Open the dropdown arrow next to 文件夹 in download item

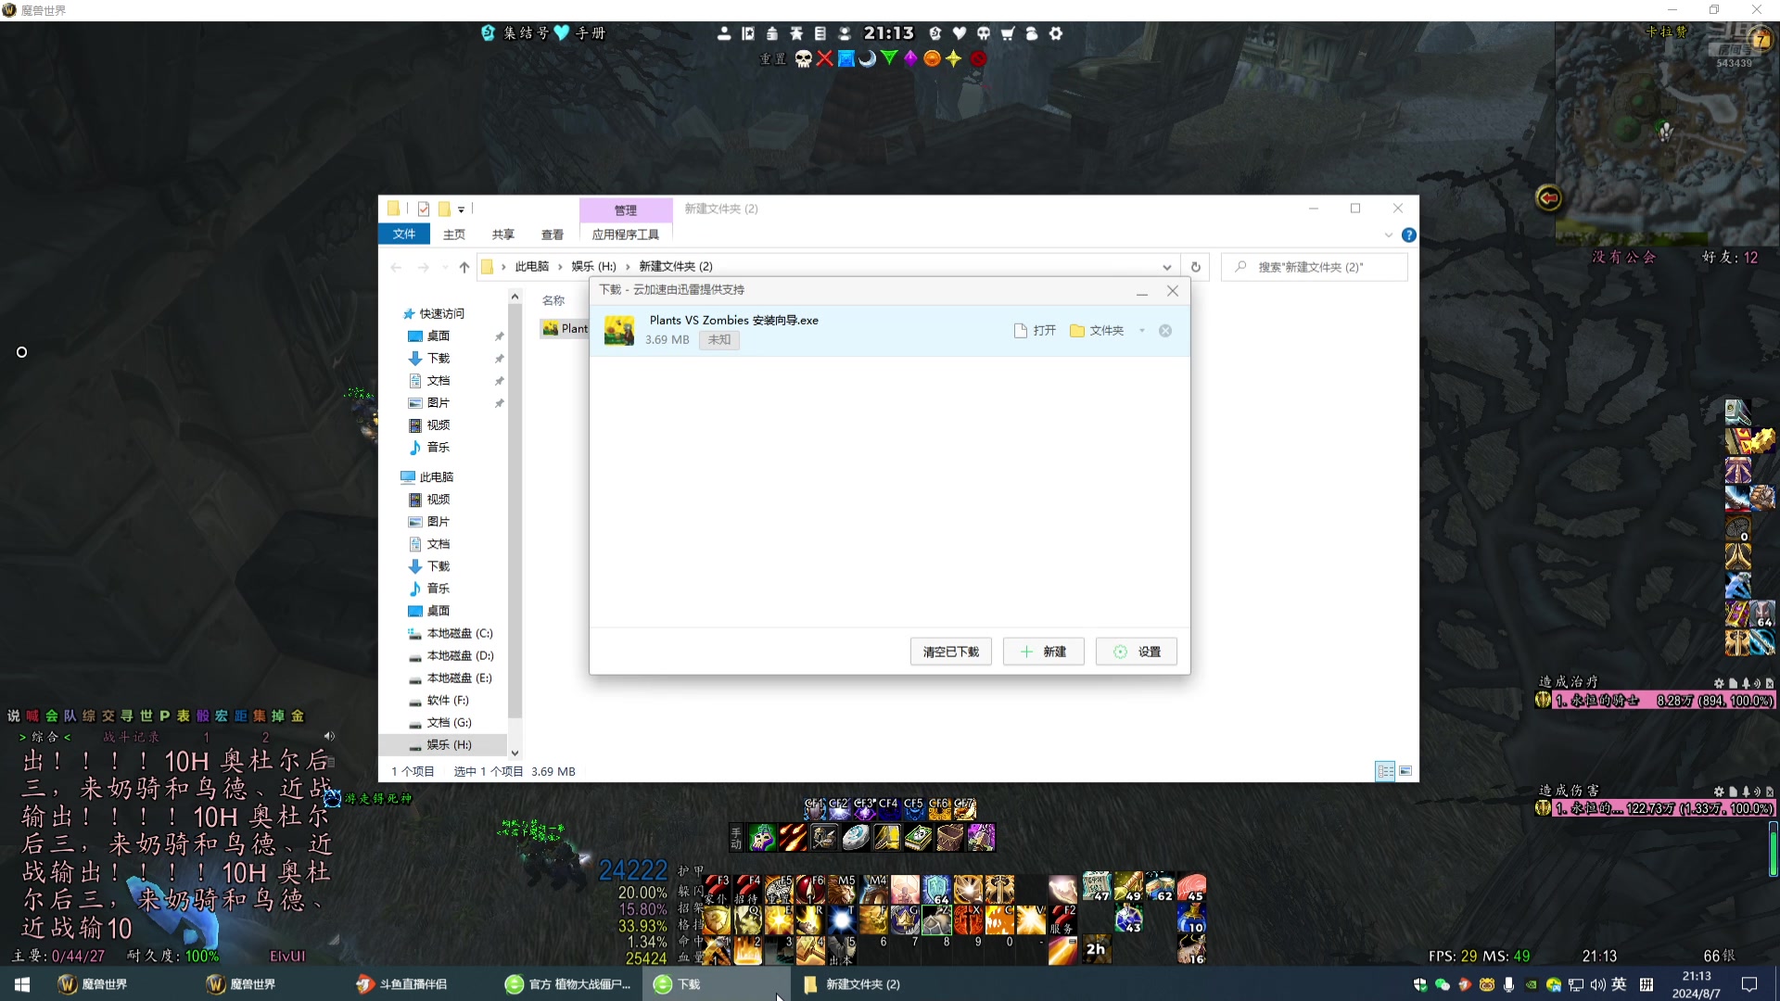coord(1142,331)
